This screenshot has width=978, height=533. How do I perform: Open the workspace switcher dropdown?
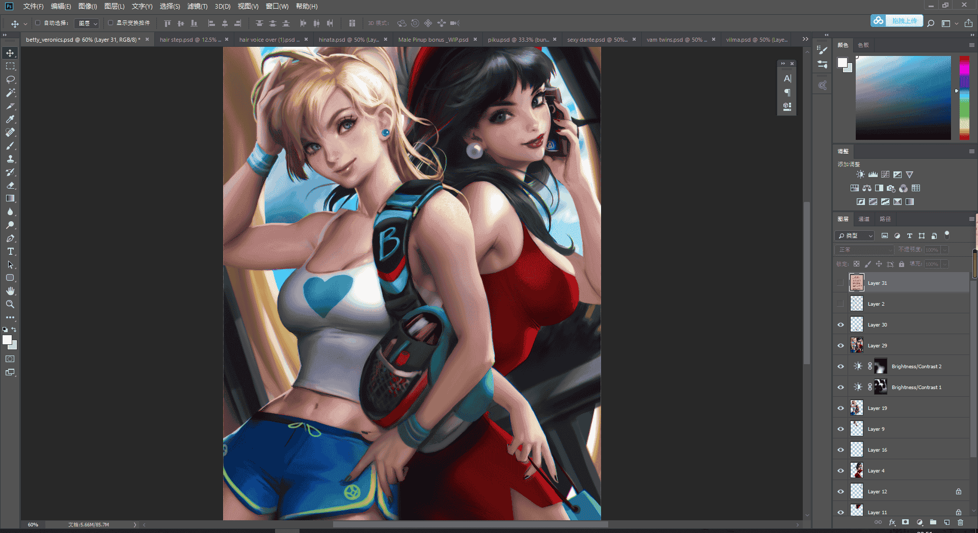click(x=949, y=23)
